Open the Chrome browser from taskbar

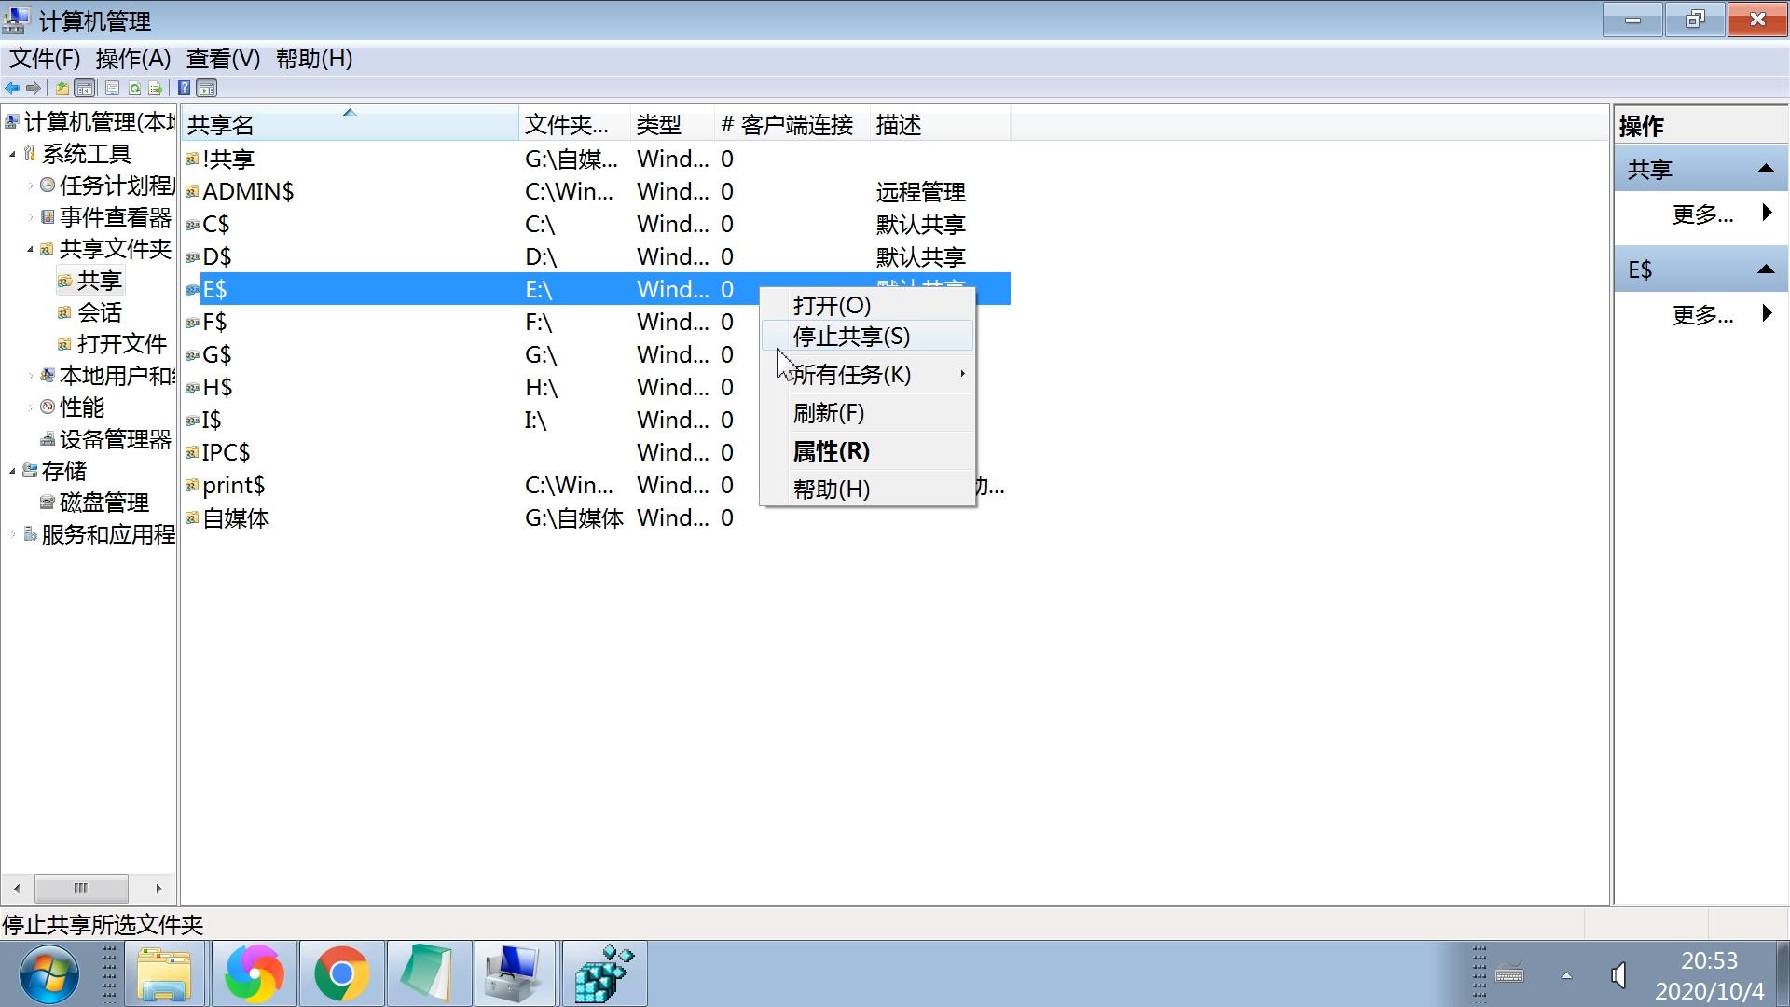click(341, 973)
